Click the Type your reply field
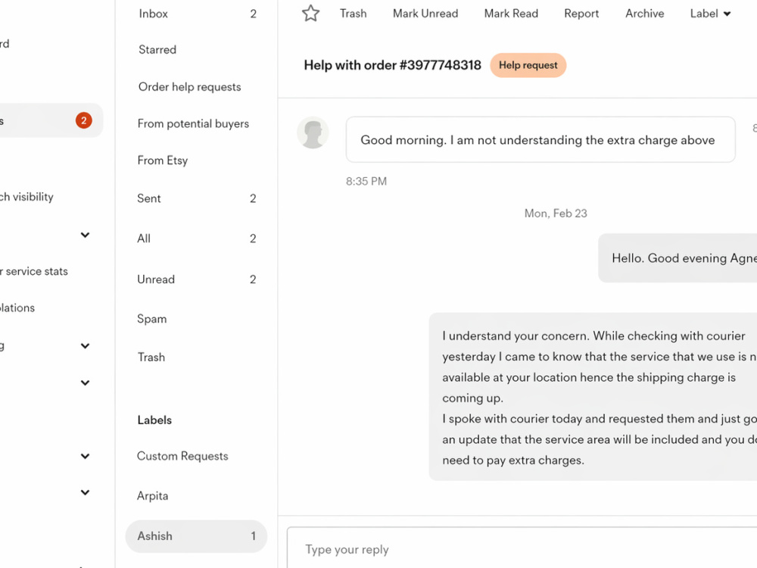 click(522, 549)
